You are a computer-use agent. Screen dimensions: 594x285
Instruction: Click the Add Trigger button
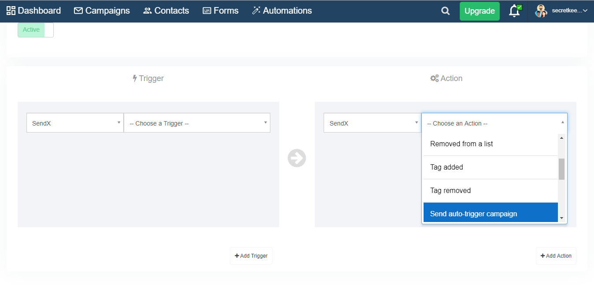point(251,256)
